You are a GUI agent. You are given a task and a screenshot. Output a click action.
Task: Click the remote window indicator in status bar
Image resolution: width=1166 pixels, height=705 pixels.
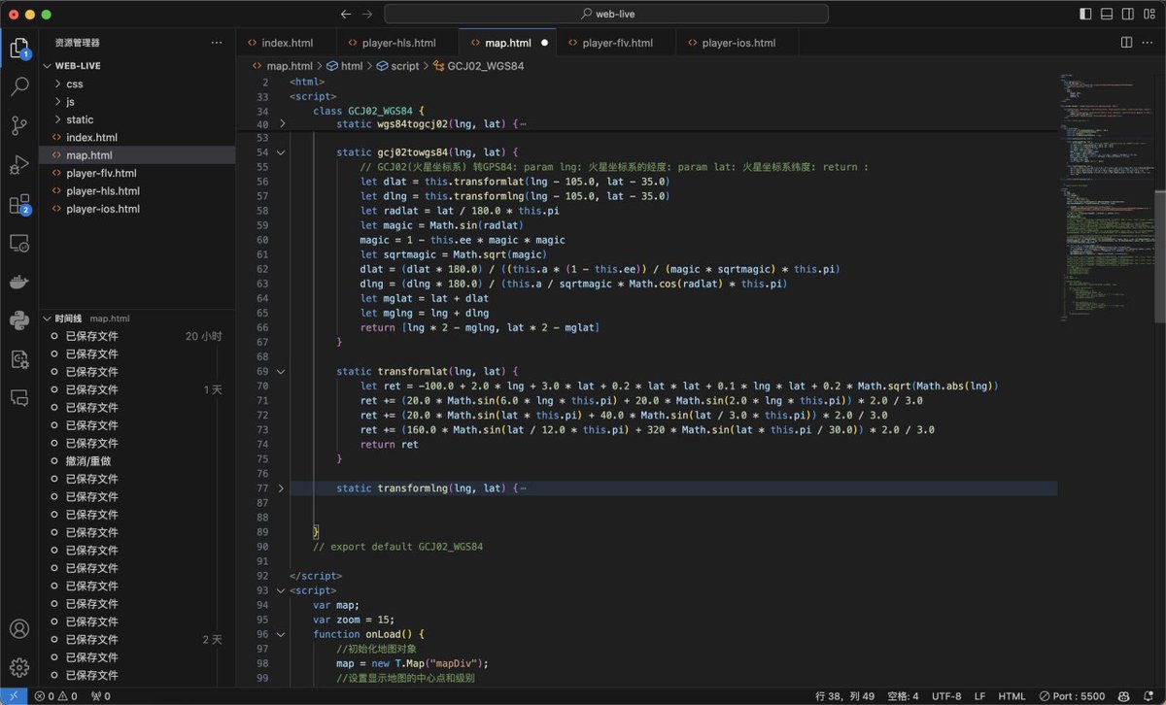[13, 695]
